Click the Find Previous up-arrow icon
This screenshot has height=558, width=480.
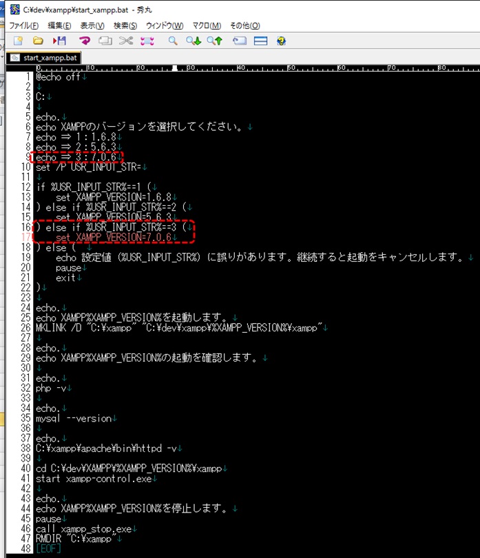point(215,41)
